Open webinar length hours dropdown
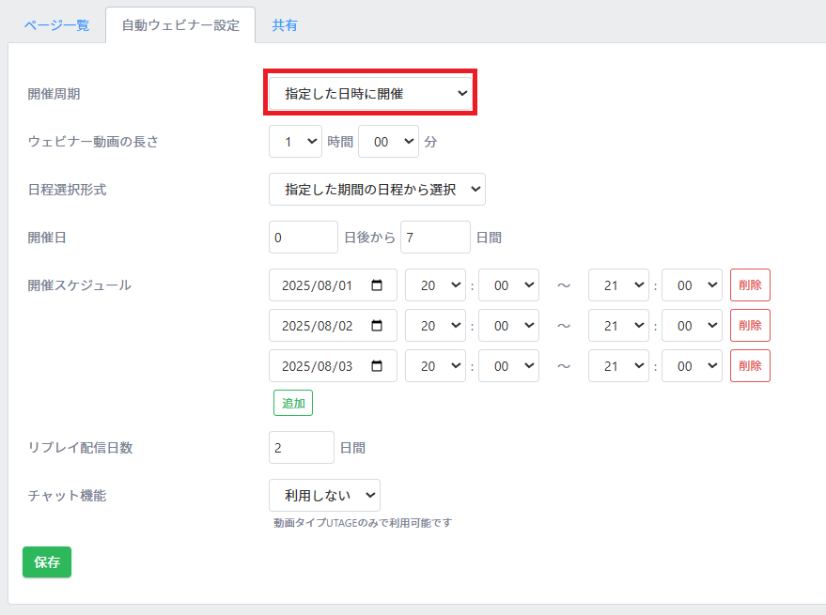This screenshot has height=615, width=826. (295, 141)
